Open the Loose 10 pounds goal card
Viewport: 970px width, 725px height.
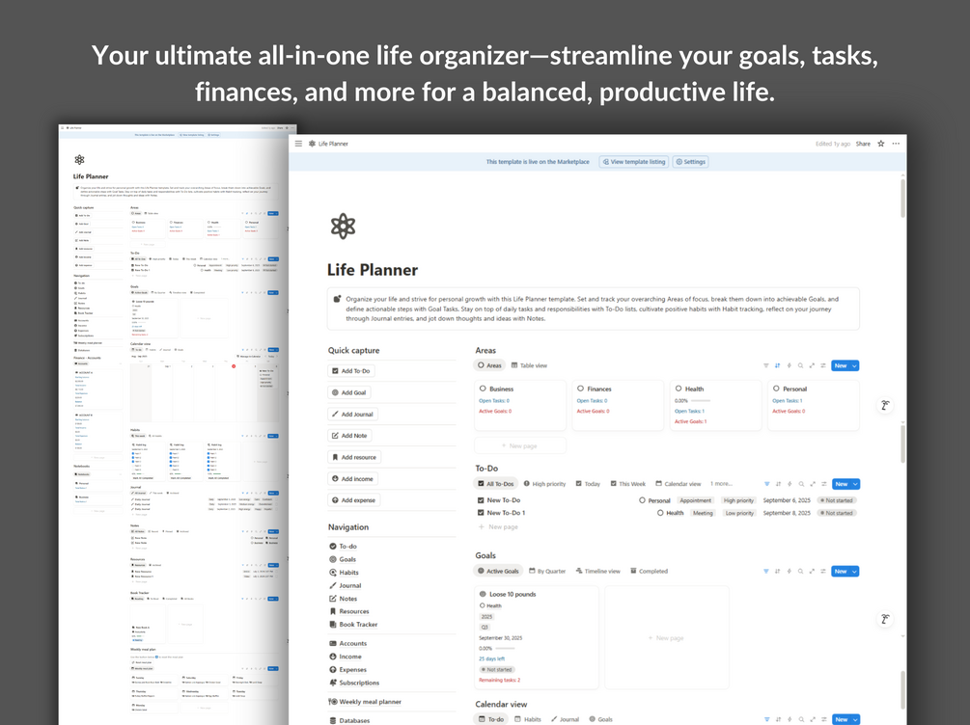tap(537, 637)
